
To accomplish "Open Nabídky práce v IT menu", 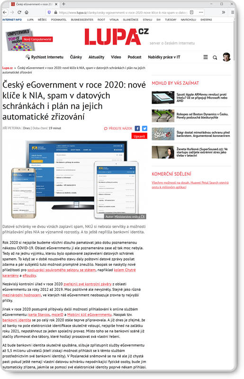I will coord(164,57).
